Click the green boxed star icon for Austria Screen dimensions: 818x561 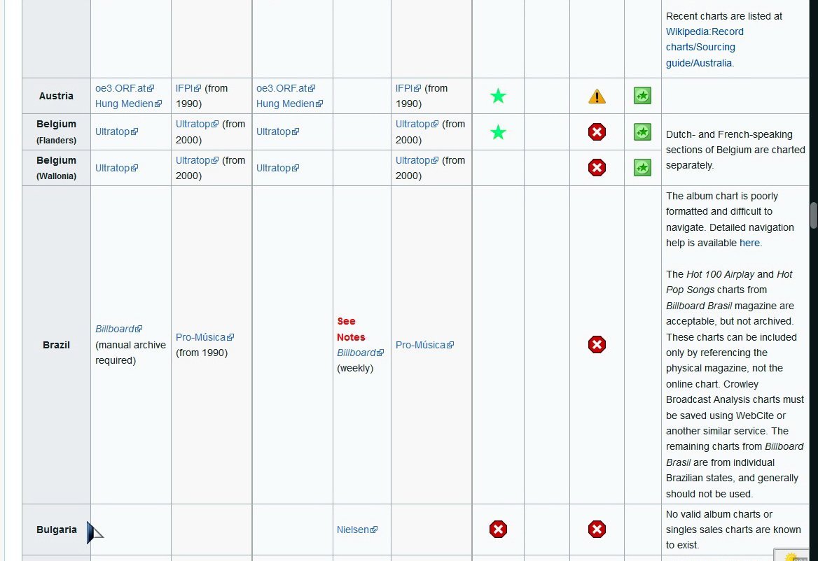click(x=642, y=96)
